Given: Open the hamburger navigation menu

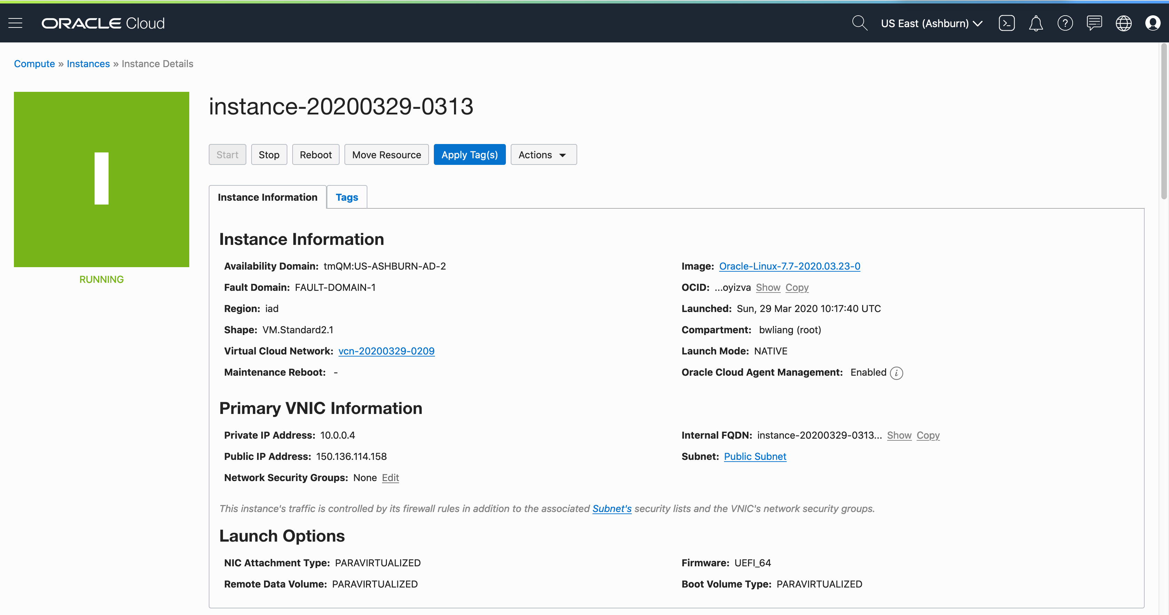Looking at the screenshot, I should pyautogui.click(x=15, y=23).
